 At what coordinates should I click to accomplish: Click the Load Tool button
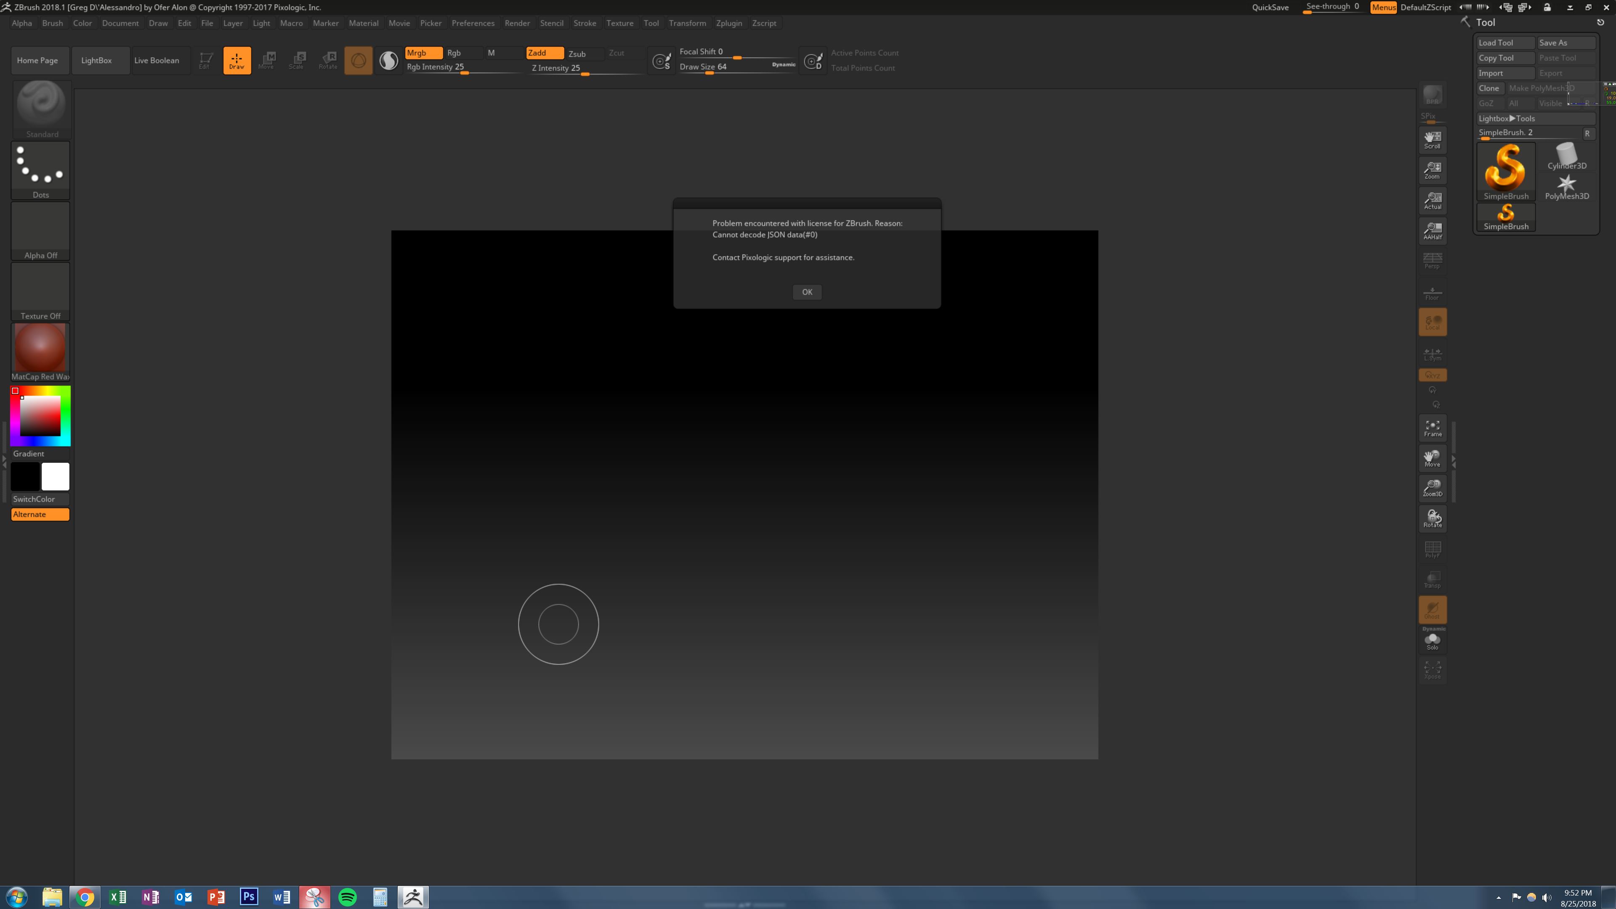pyautogui.click(x=1505, y=42)
